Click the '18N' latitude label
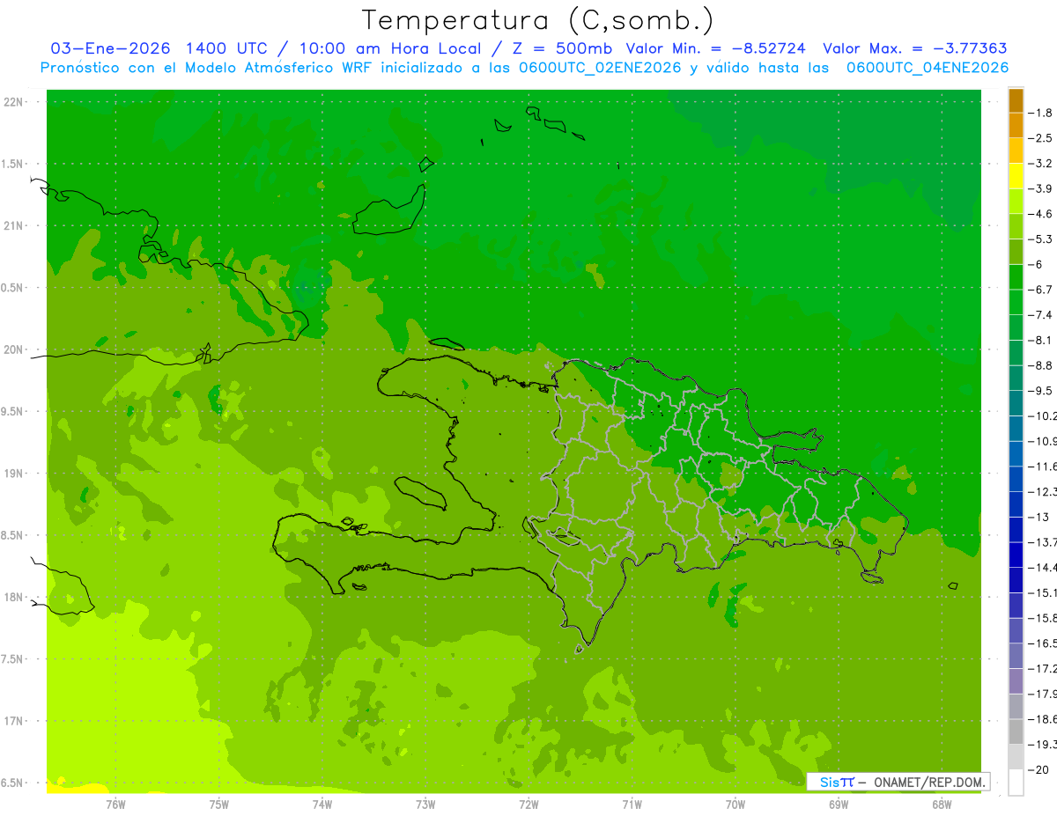 [x=13, y=598]
